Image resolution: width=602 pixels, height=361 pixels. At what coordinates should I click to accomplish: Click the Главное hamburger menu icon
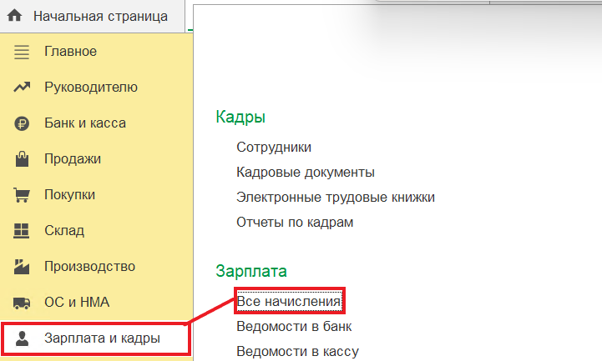[22, 52]
